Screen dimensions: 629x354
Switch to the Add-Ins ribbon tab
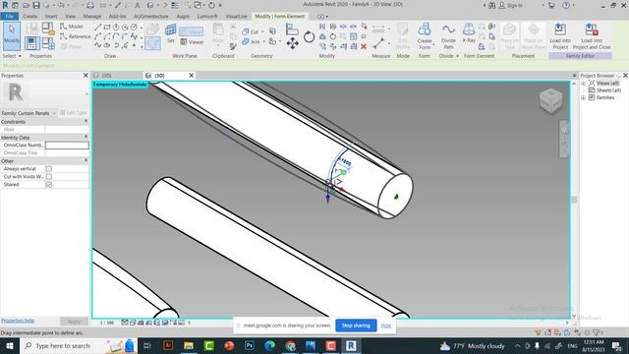pos(117,16)
